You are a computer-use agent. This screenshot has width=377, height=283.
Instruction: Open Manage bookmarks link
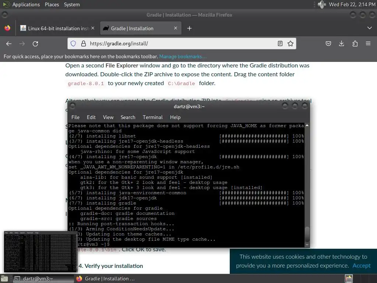point(183,56)
